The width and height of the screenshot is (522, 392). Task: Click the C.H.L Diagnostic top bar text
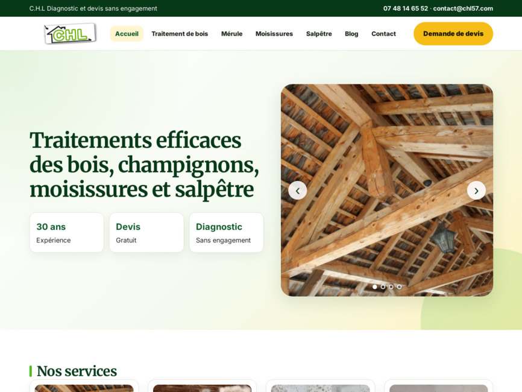(x=93, y=8)
